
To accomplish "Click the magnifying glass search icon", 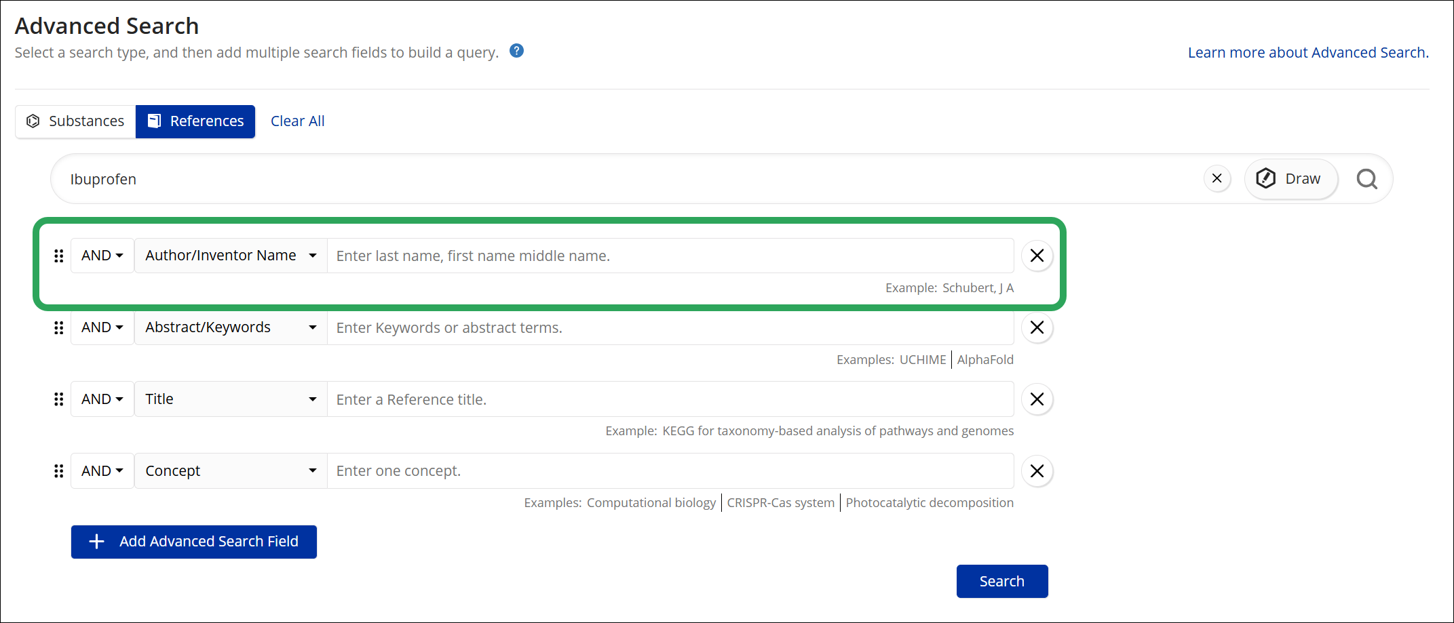I will [x=1366, y=179].
